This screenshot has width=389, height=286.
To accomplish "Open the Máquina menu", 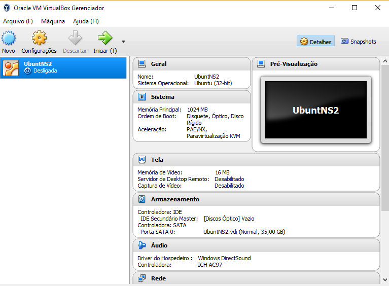I will pos(53,21).
